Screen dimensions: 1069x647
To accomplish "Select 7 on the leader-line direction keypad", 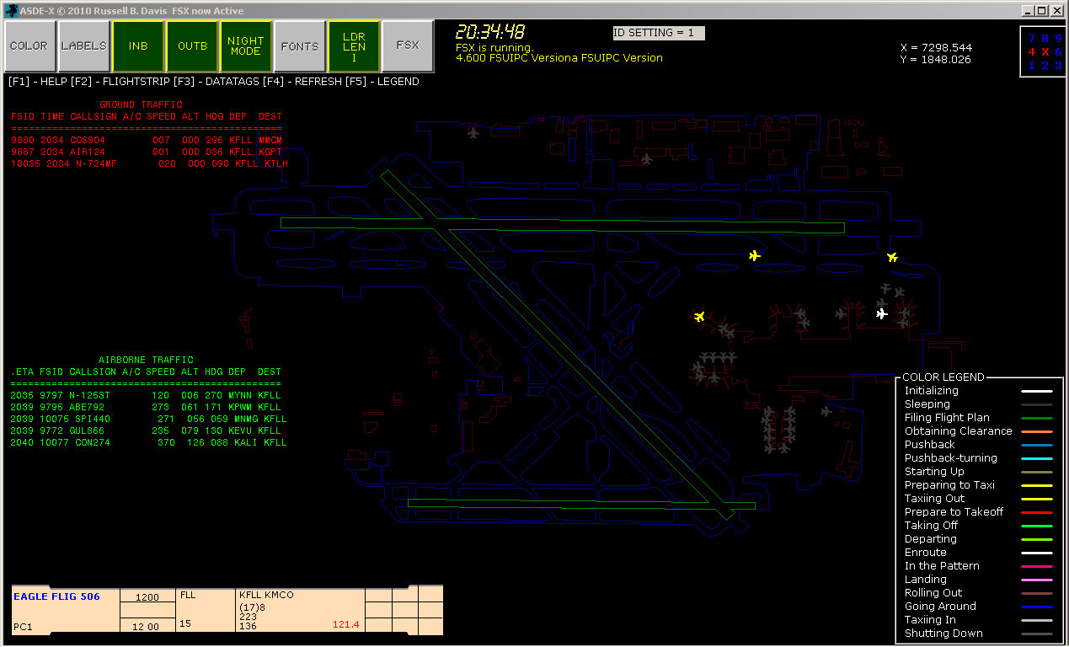I will pos(1031,39).
